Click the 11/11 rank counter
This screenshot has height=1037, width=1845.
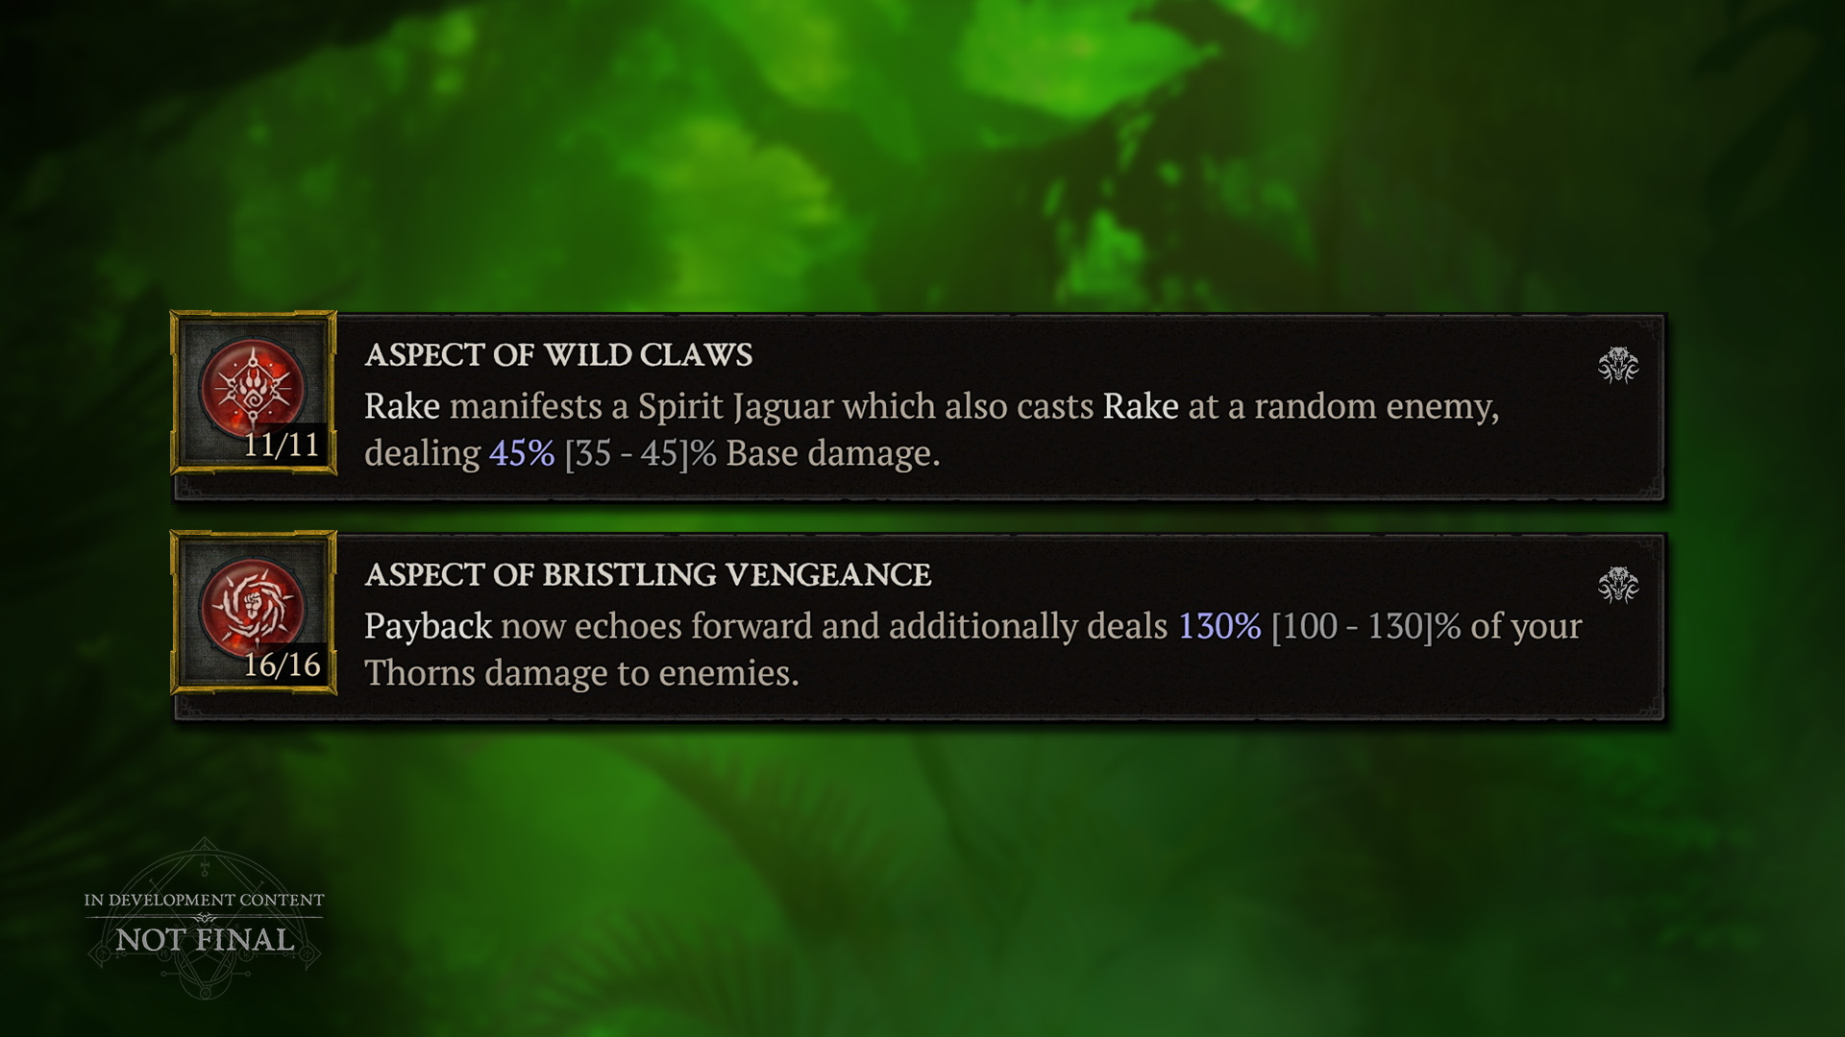[281, 446]
